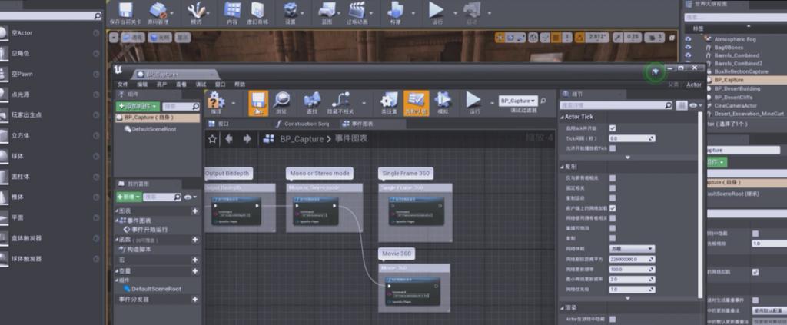Toggle the 客户端上的网络加载 checkbox

tap(613, 208)
